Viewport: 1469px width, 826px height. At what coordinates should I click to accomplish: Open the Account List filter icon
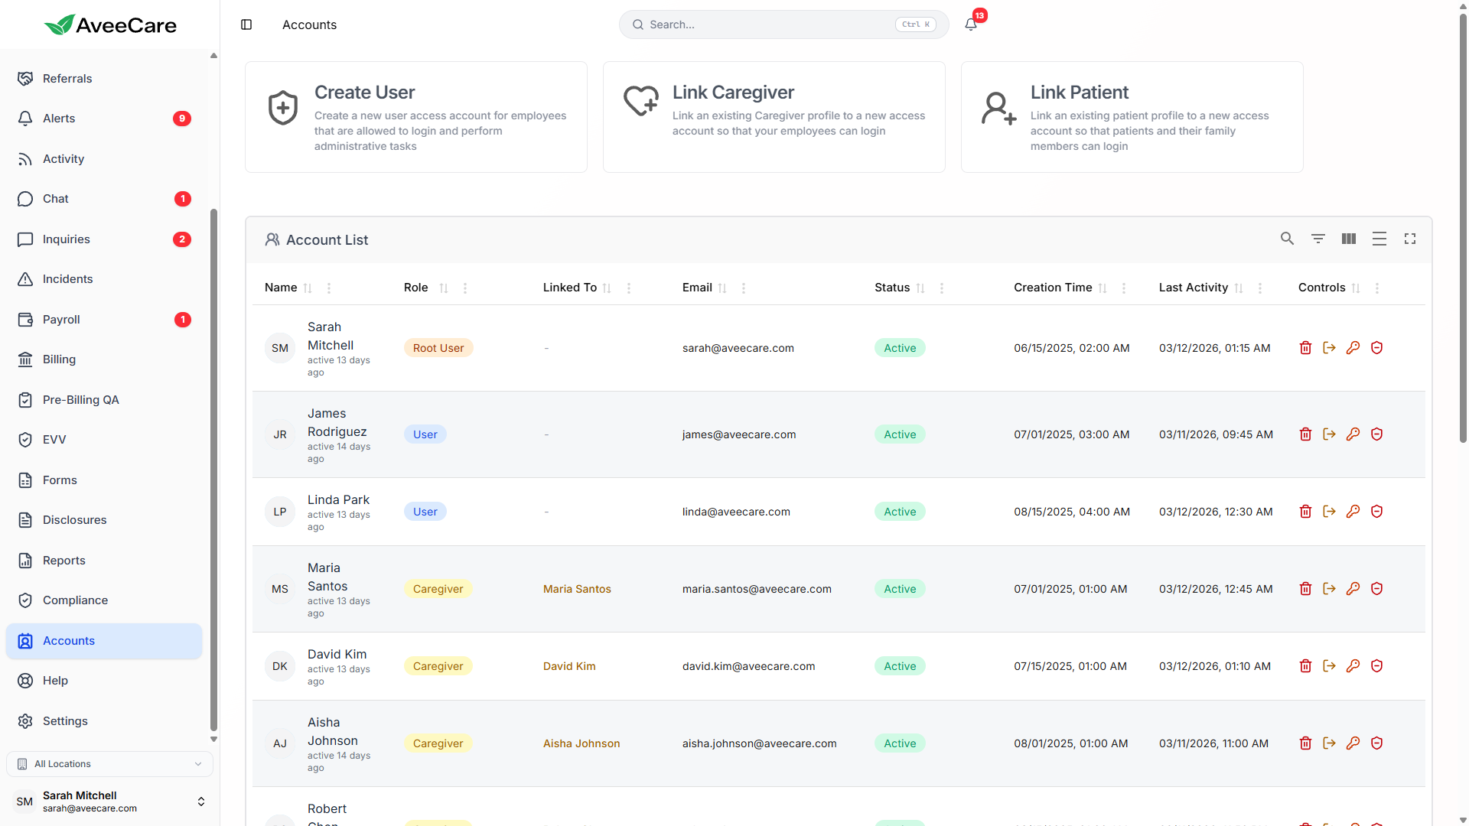[x=1318, y=239]
